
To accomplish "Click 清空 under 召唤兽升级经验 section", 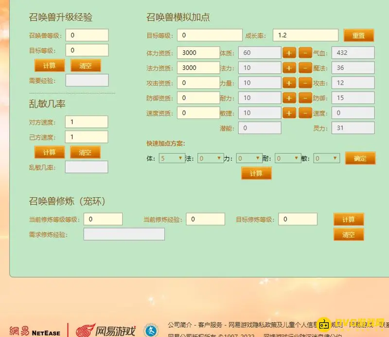I will tap(86, 66).
